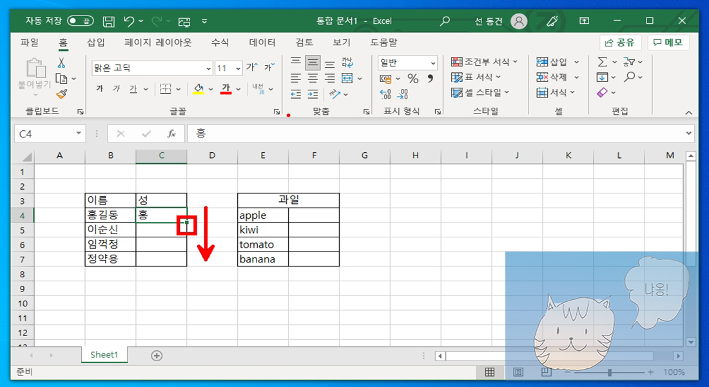Image resolution: width=709 pixels, height=387 pixels.
Task: Apply bold formatting with 가 icon
Action: [x=99, y=89]
